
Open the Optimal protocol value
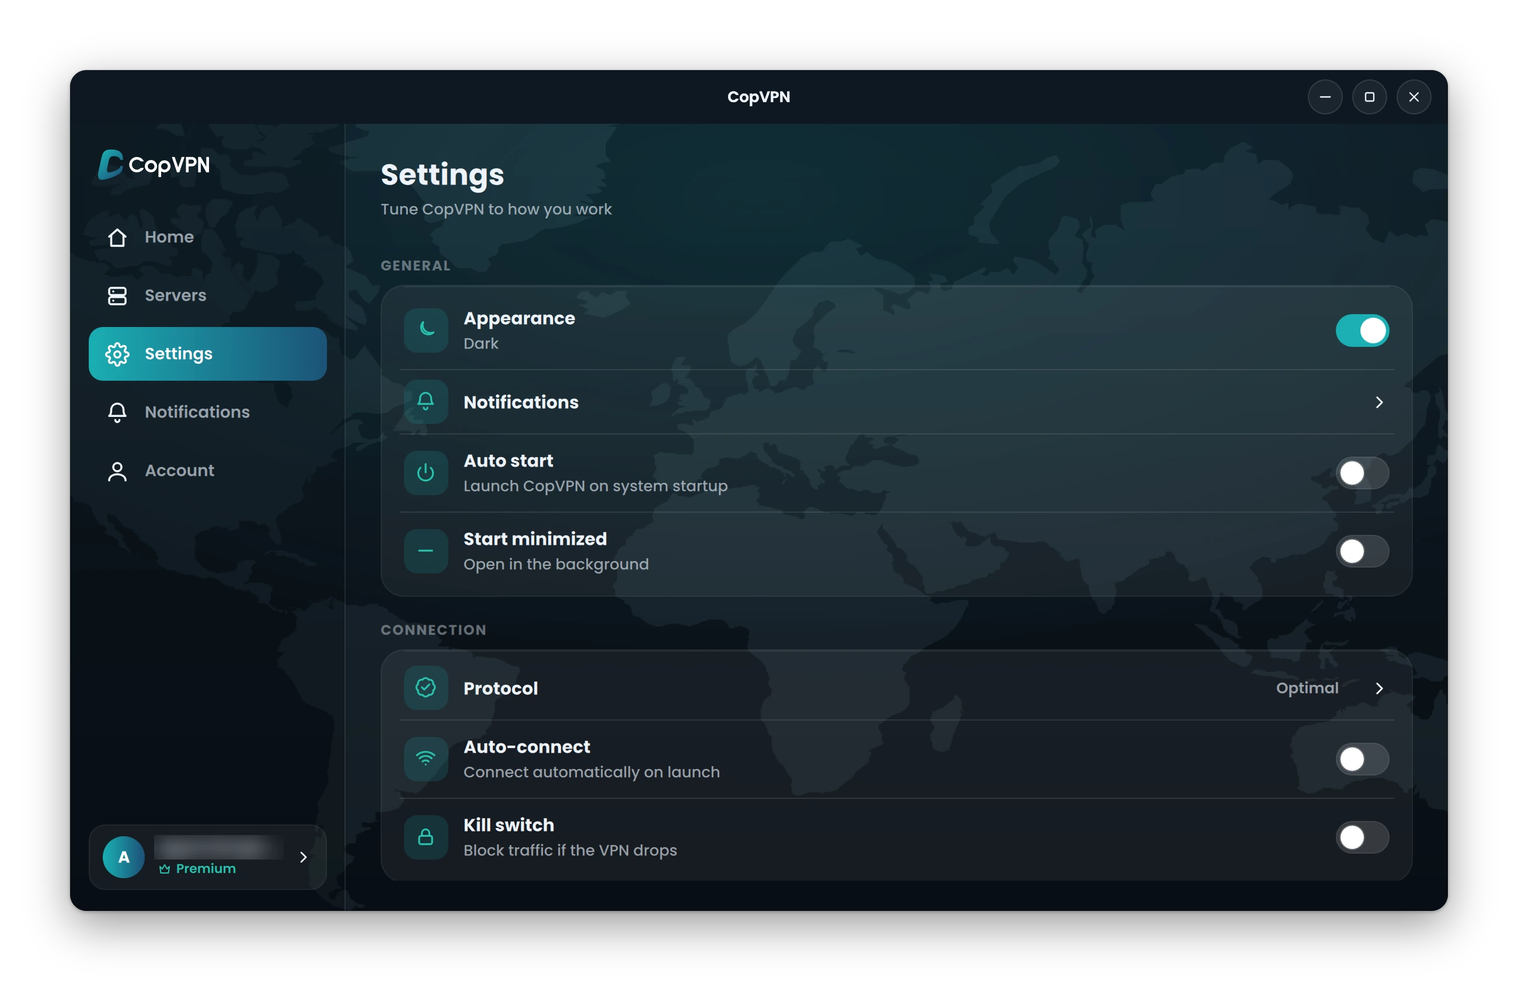1307,688
